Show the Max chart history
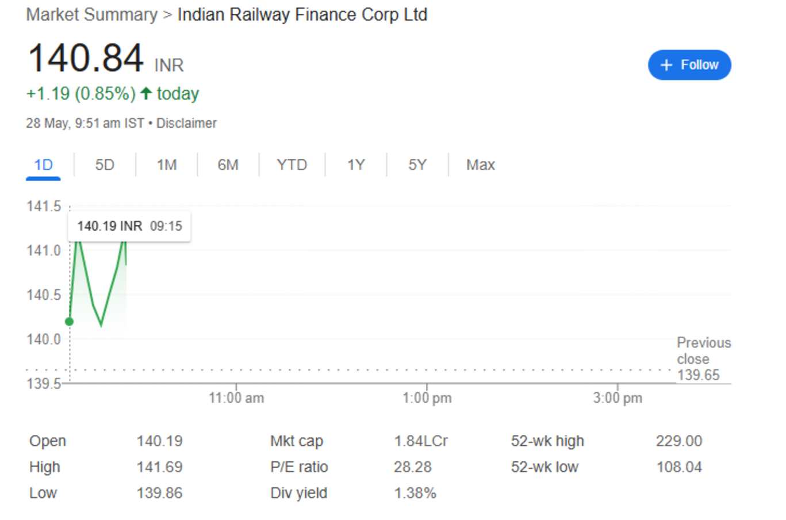This screenshot has height=520, width=786. 480,165
